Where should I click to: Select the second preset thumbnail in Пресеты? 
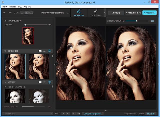[x=39, y=66]
